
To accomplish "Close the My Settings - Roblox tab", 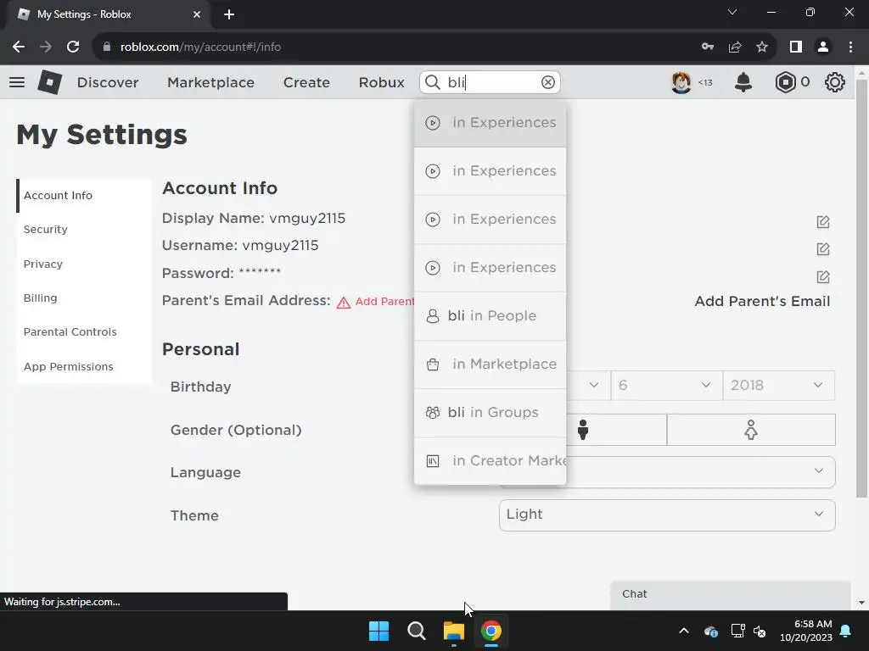I will pos(197,14).
